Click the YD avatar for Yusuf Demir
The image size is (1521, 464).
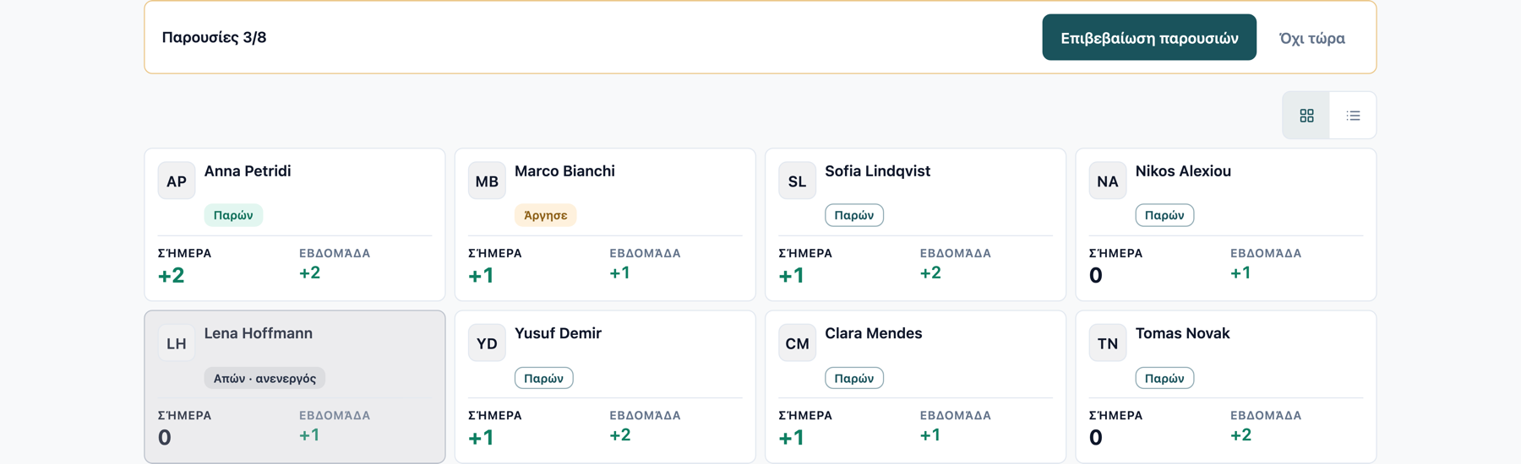coord(487,343)
